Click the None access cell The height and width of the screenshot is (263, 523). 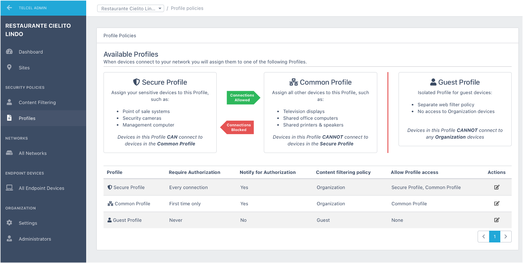click(397, 220)
